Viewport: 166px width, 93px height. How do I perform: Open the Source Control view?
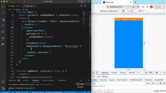click(x=3, y=19)
